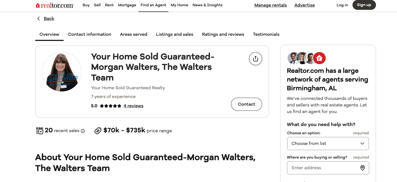Open the Areas served tab

tap(134, 34)
